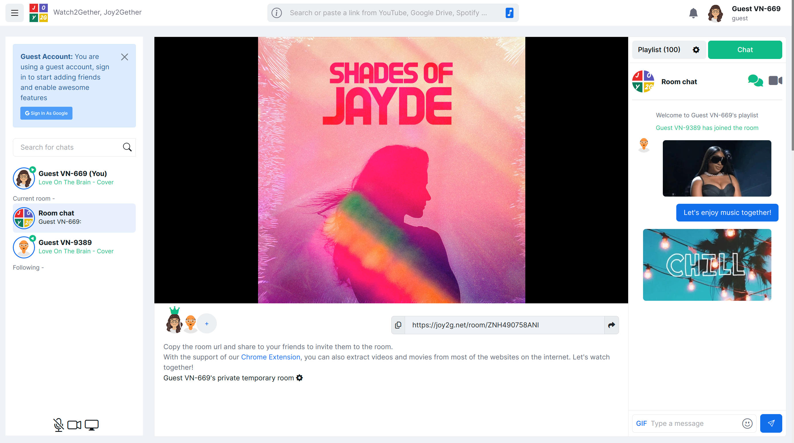Open the Chrome Extension link

[270, 357]
